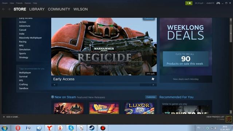Open Skype from the taskbar
This screenshot has width=233, height=131.
click(x=71, y=128)
